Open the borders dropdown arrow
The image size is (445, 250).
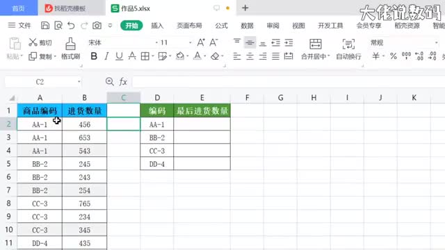(x=153, y=56)
